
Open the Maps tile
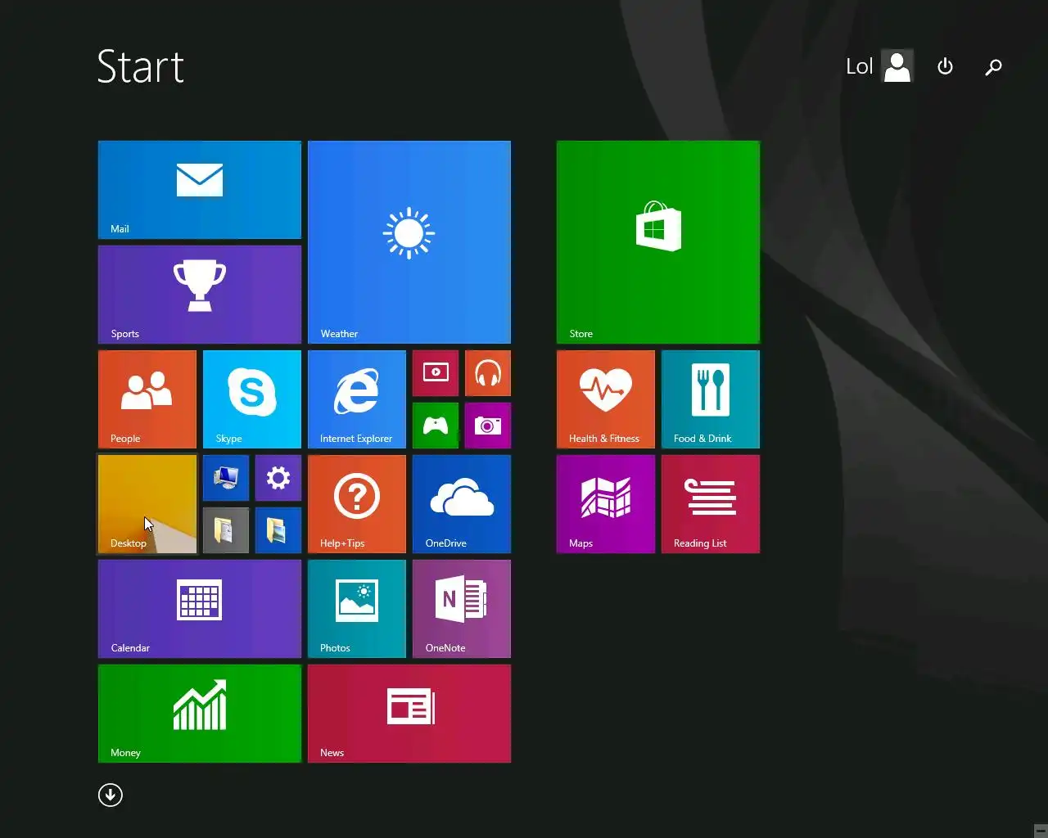pyautogui.click(x=606, y=504)
